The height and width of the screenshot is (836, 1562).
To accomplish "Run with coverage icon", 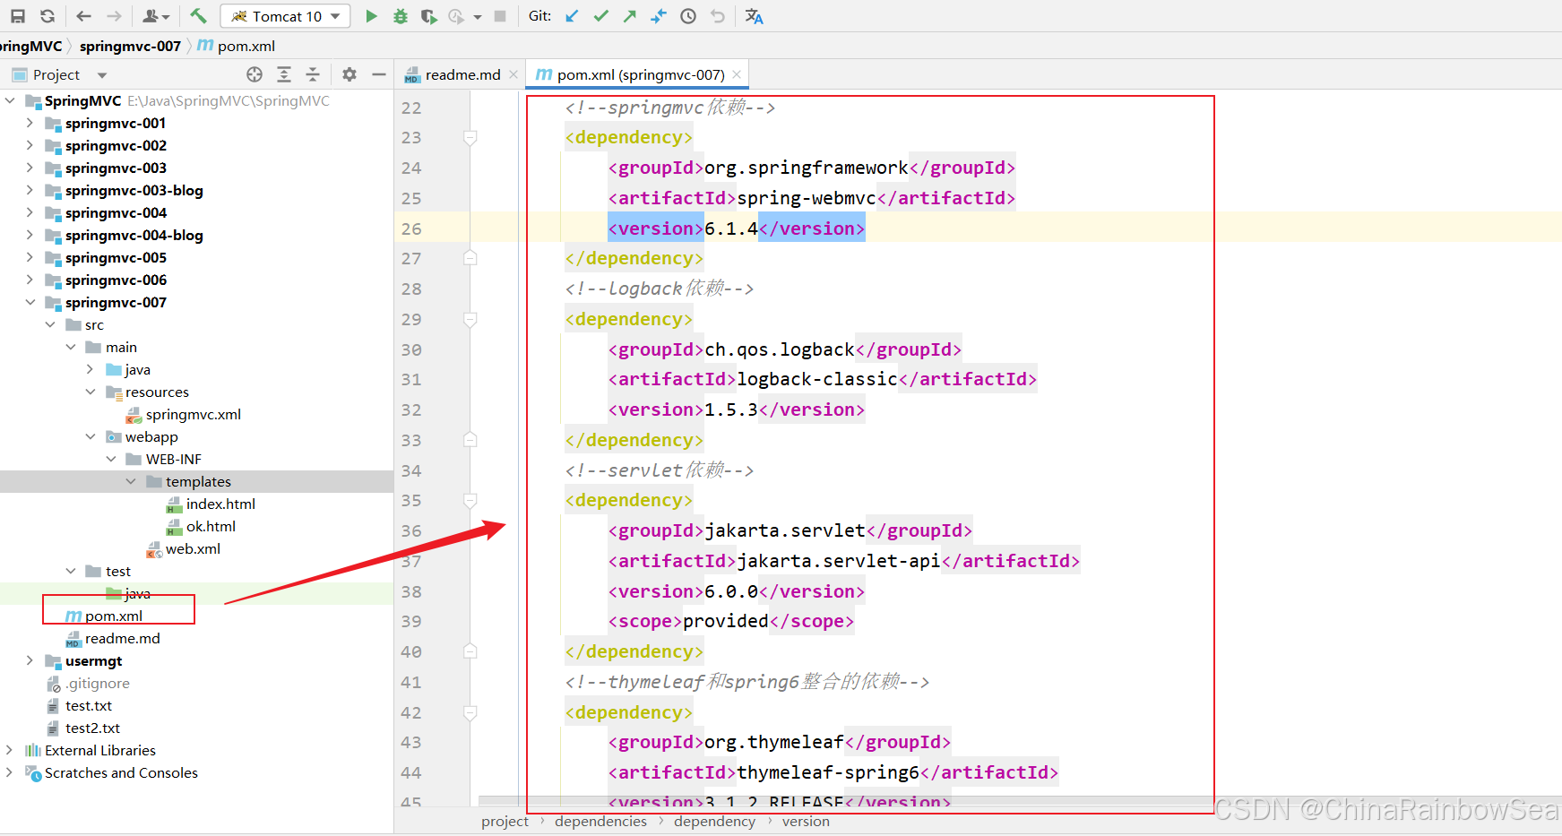I will click(x=429, y=16).
